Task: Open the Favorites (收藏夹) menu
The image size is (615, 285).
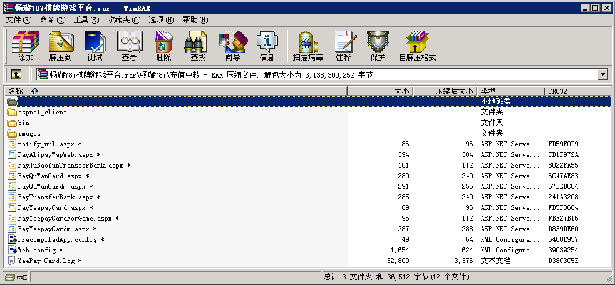Action: coord(123,20)
